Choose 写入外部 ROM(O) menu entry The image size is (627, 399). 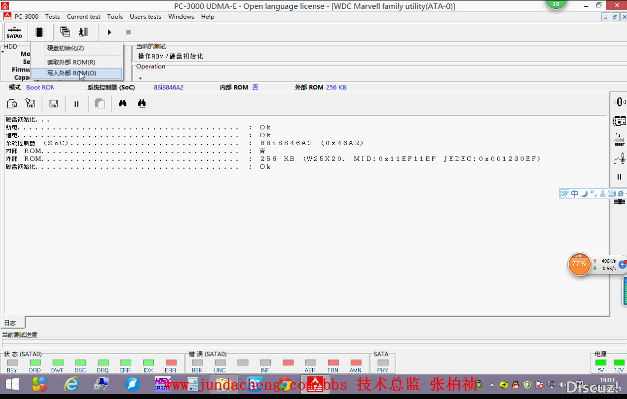76,73
